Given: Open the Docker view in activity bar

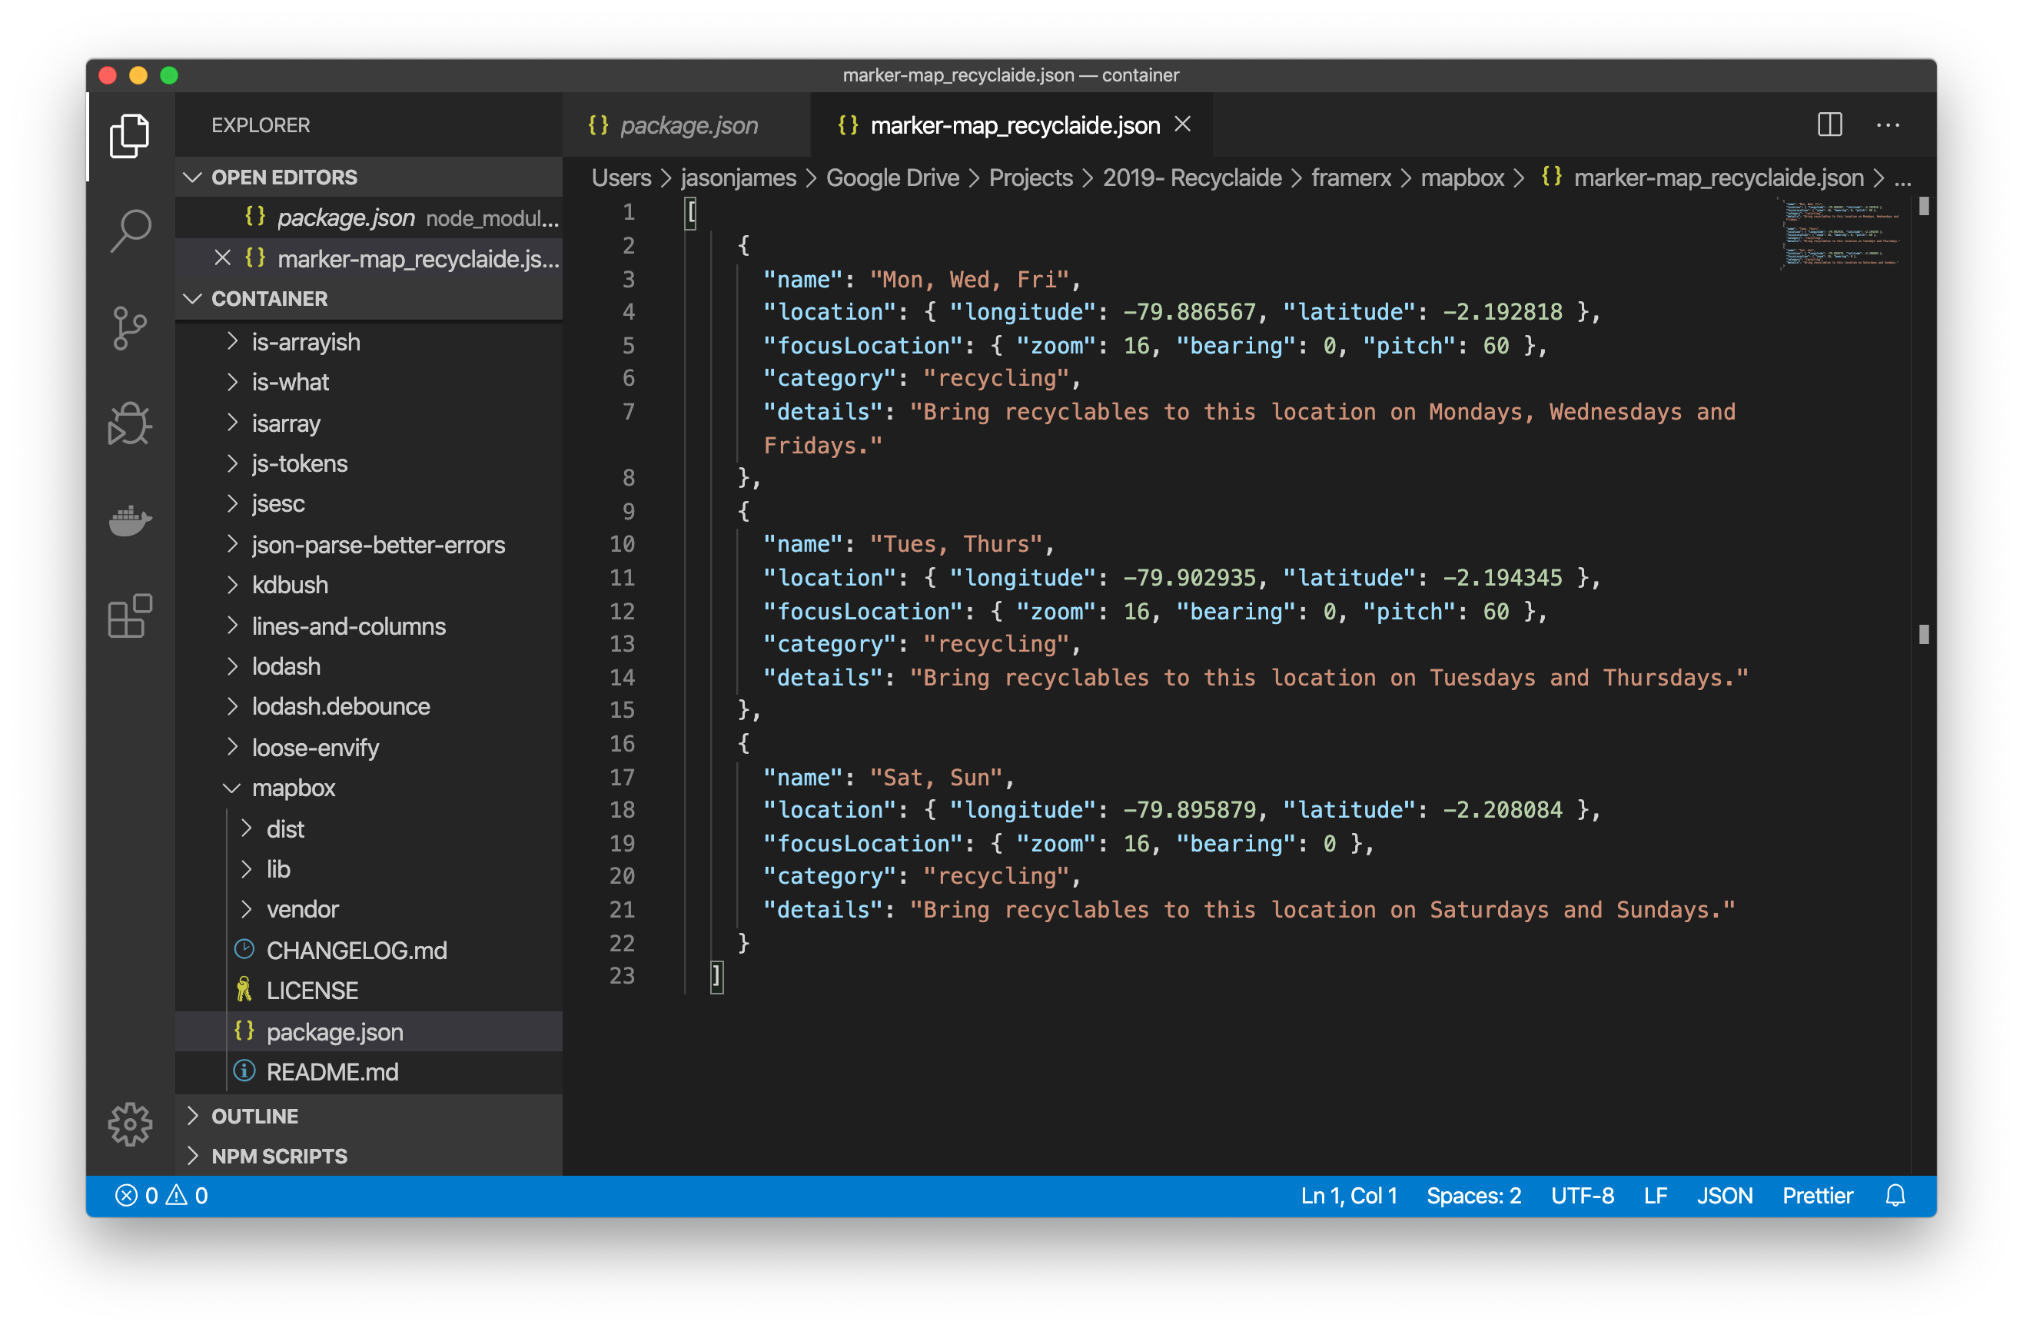Looking at the screenshot, I should (130, 519).
